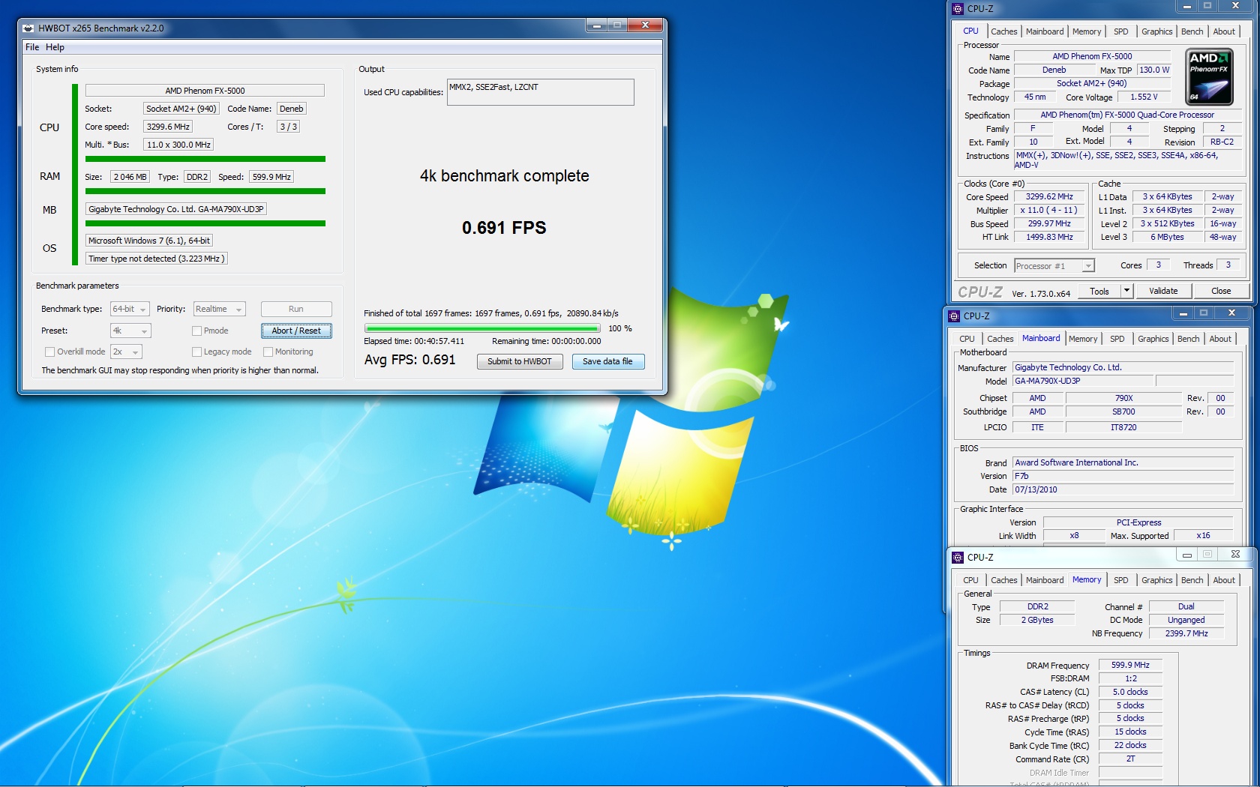Image resolution: width=1260 pixels, height=787 pixels.
Task: Click the 'Avg FPS: 0.691' text
Action: point(409,360)
